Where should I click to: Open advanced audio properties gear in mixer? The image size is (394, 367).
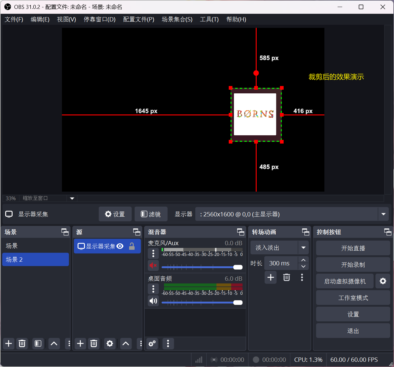[x=152, y=344]
